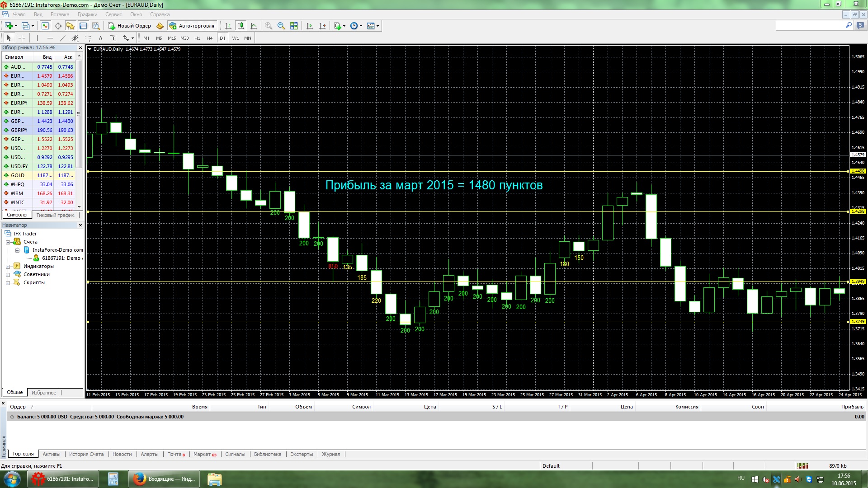Select the H4 timeframe
Viewport: 868px width, 488px height.
pyautogui.click(x=209, y=38)
